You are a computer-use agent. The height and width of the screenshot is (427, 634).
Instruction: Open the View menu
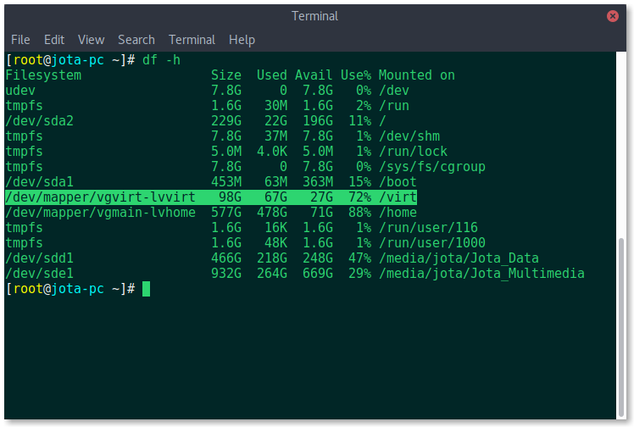(x=91, y=40)
